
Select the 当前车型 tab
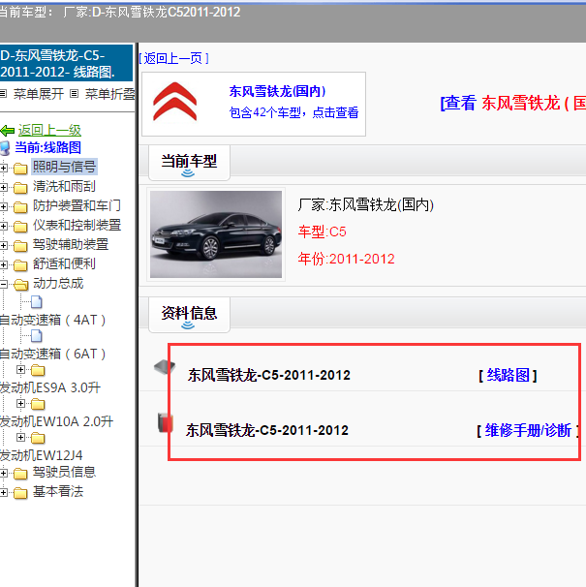pyautogui.click(x=189, y=163)
